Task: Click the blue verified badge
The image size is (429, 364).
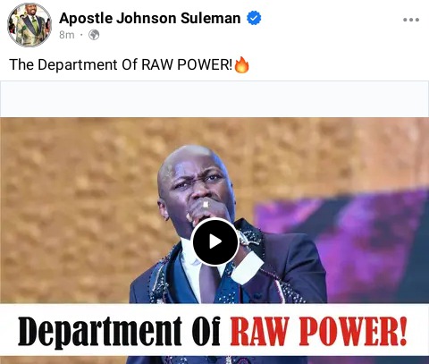Action: [x=254, y=18]
